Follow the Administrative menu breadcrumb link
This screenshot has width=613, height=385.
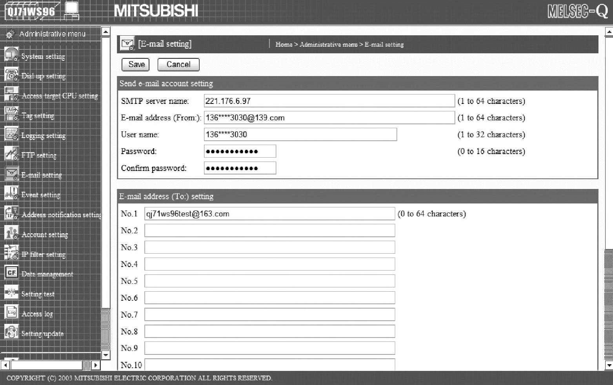[x=329, y=45]
